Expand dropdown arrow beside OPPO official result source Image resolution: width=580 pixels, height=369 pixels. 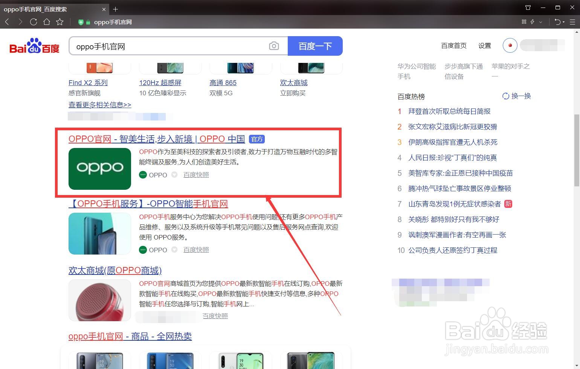point(174,175)
